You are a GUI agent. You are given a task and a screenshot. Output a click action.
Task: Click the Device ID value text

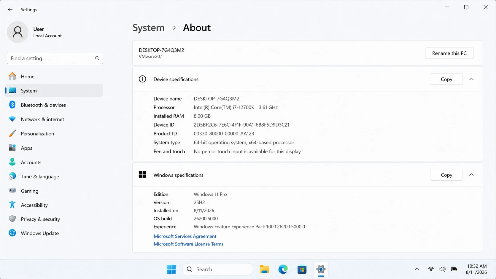pyautogui.click(x=241, y=125)
